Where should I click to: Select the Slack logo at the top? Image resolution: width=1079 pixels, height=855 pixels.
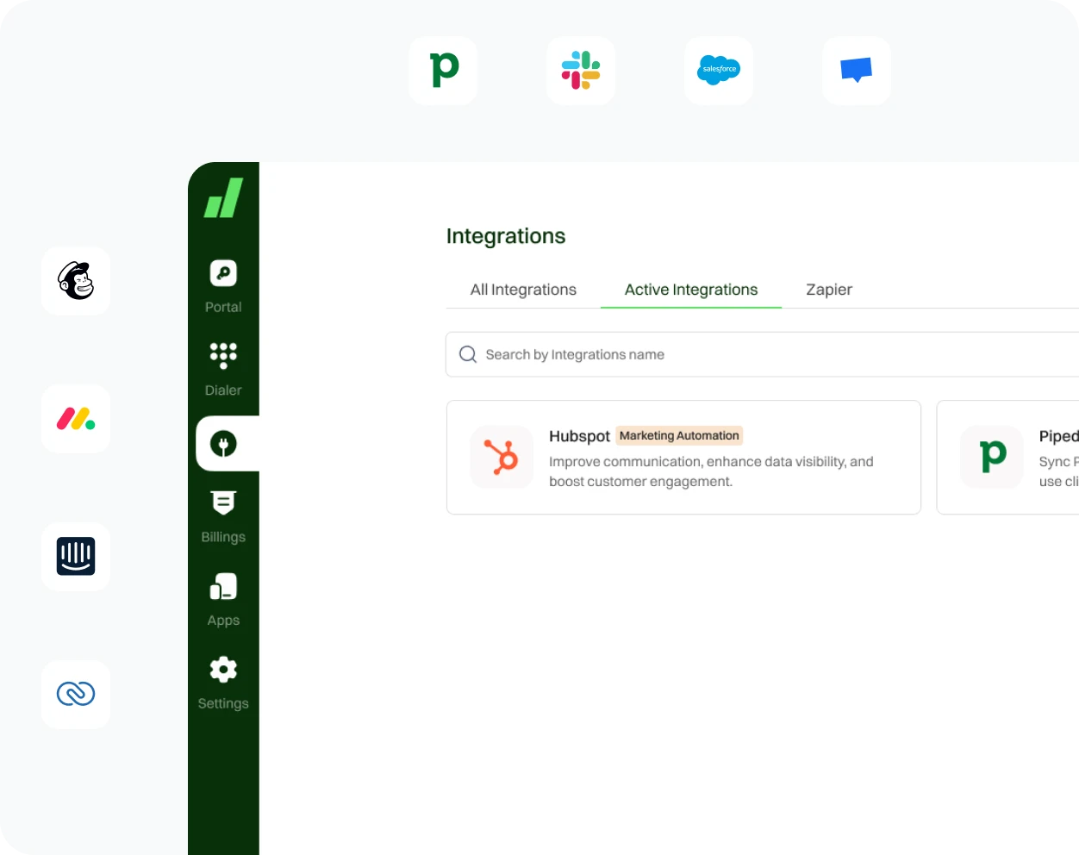[580, 71]
